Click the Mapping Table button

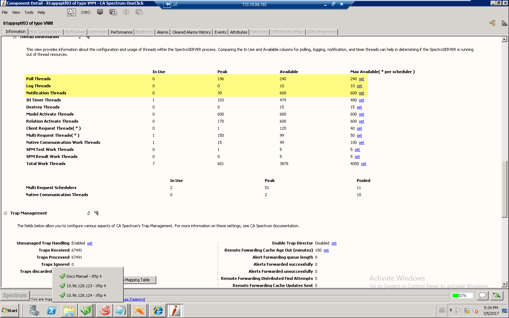pos(139,280)
